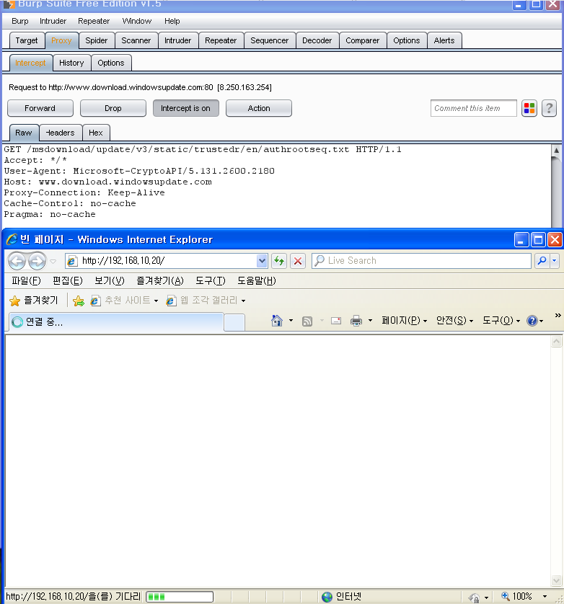Click the Comment this item field
The image size is (564, 604).
(x=473, y=108)
